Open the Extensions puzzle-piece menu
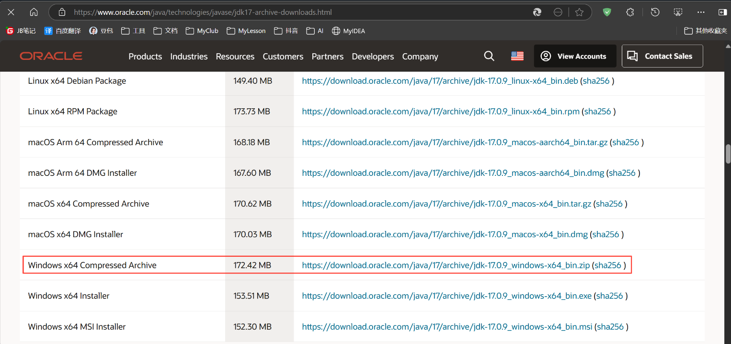The width and height of the screenshot is (731, 344). [630, 12]
